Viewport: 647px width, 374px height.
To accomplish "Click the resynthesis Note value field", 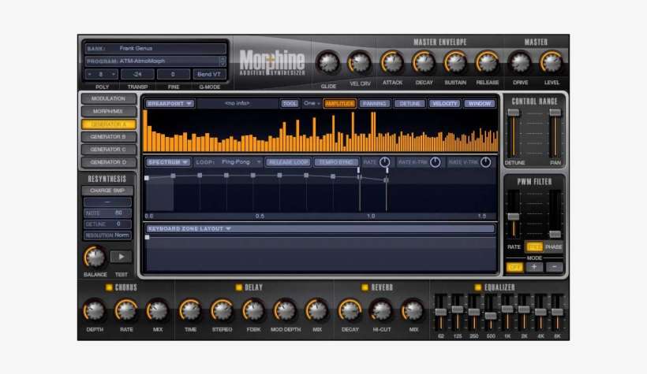I will 107,213.
